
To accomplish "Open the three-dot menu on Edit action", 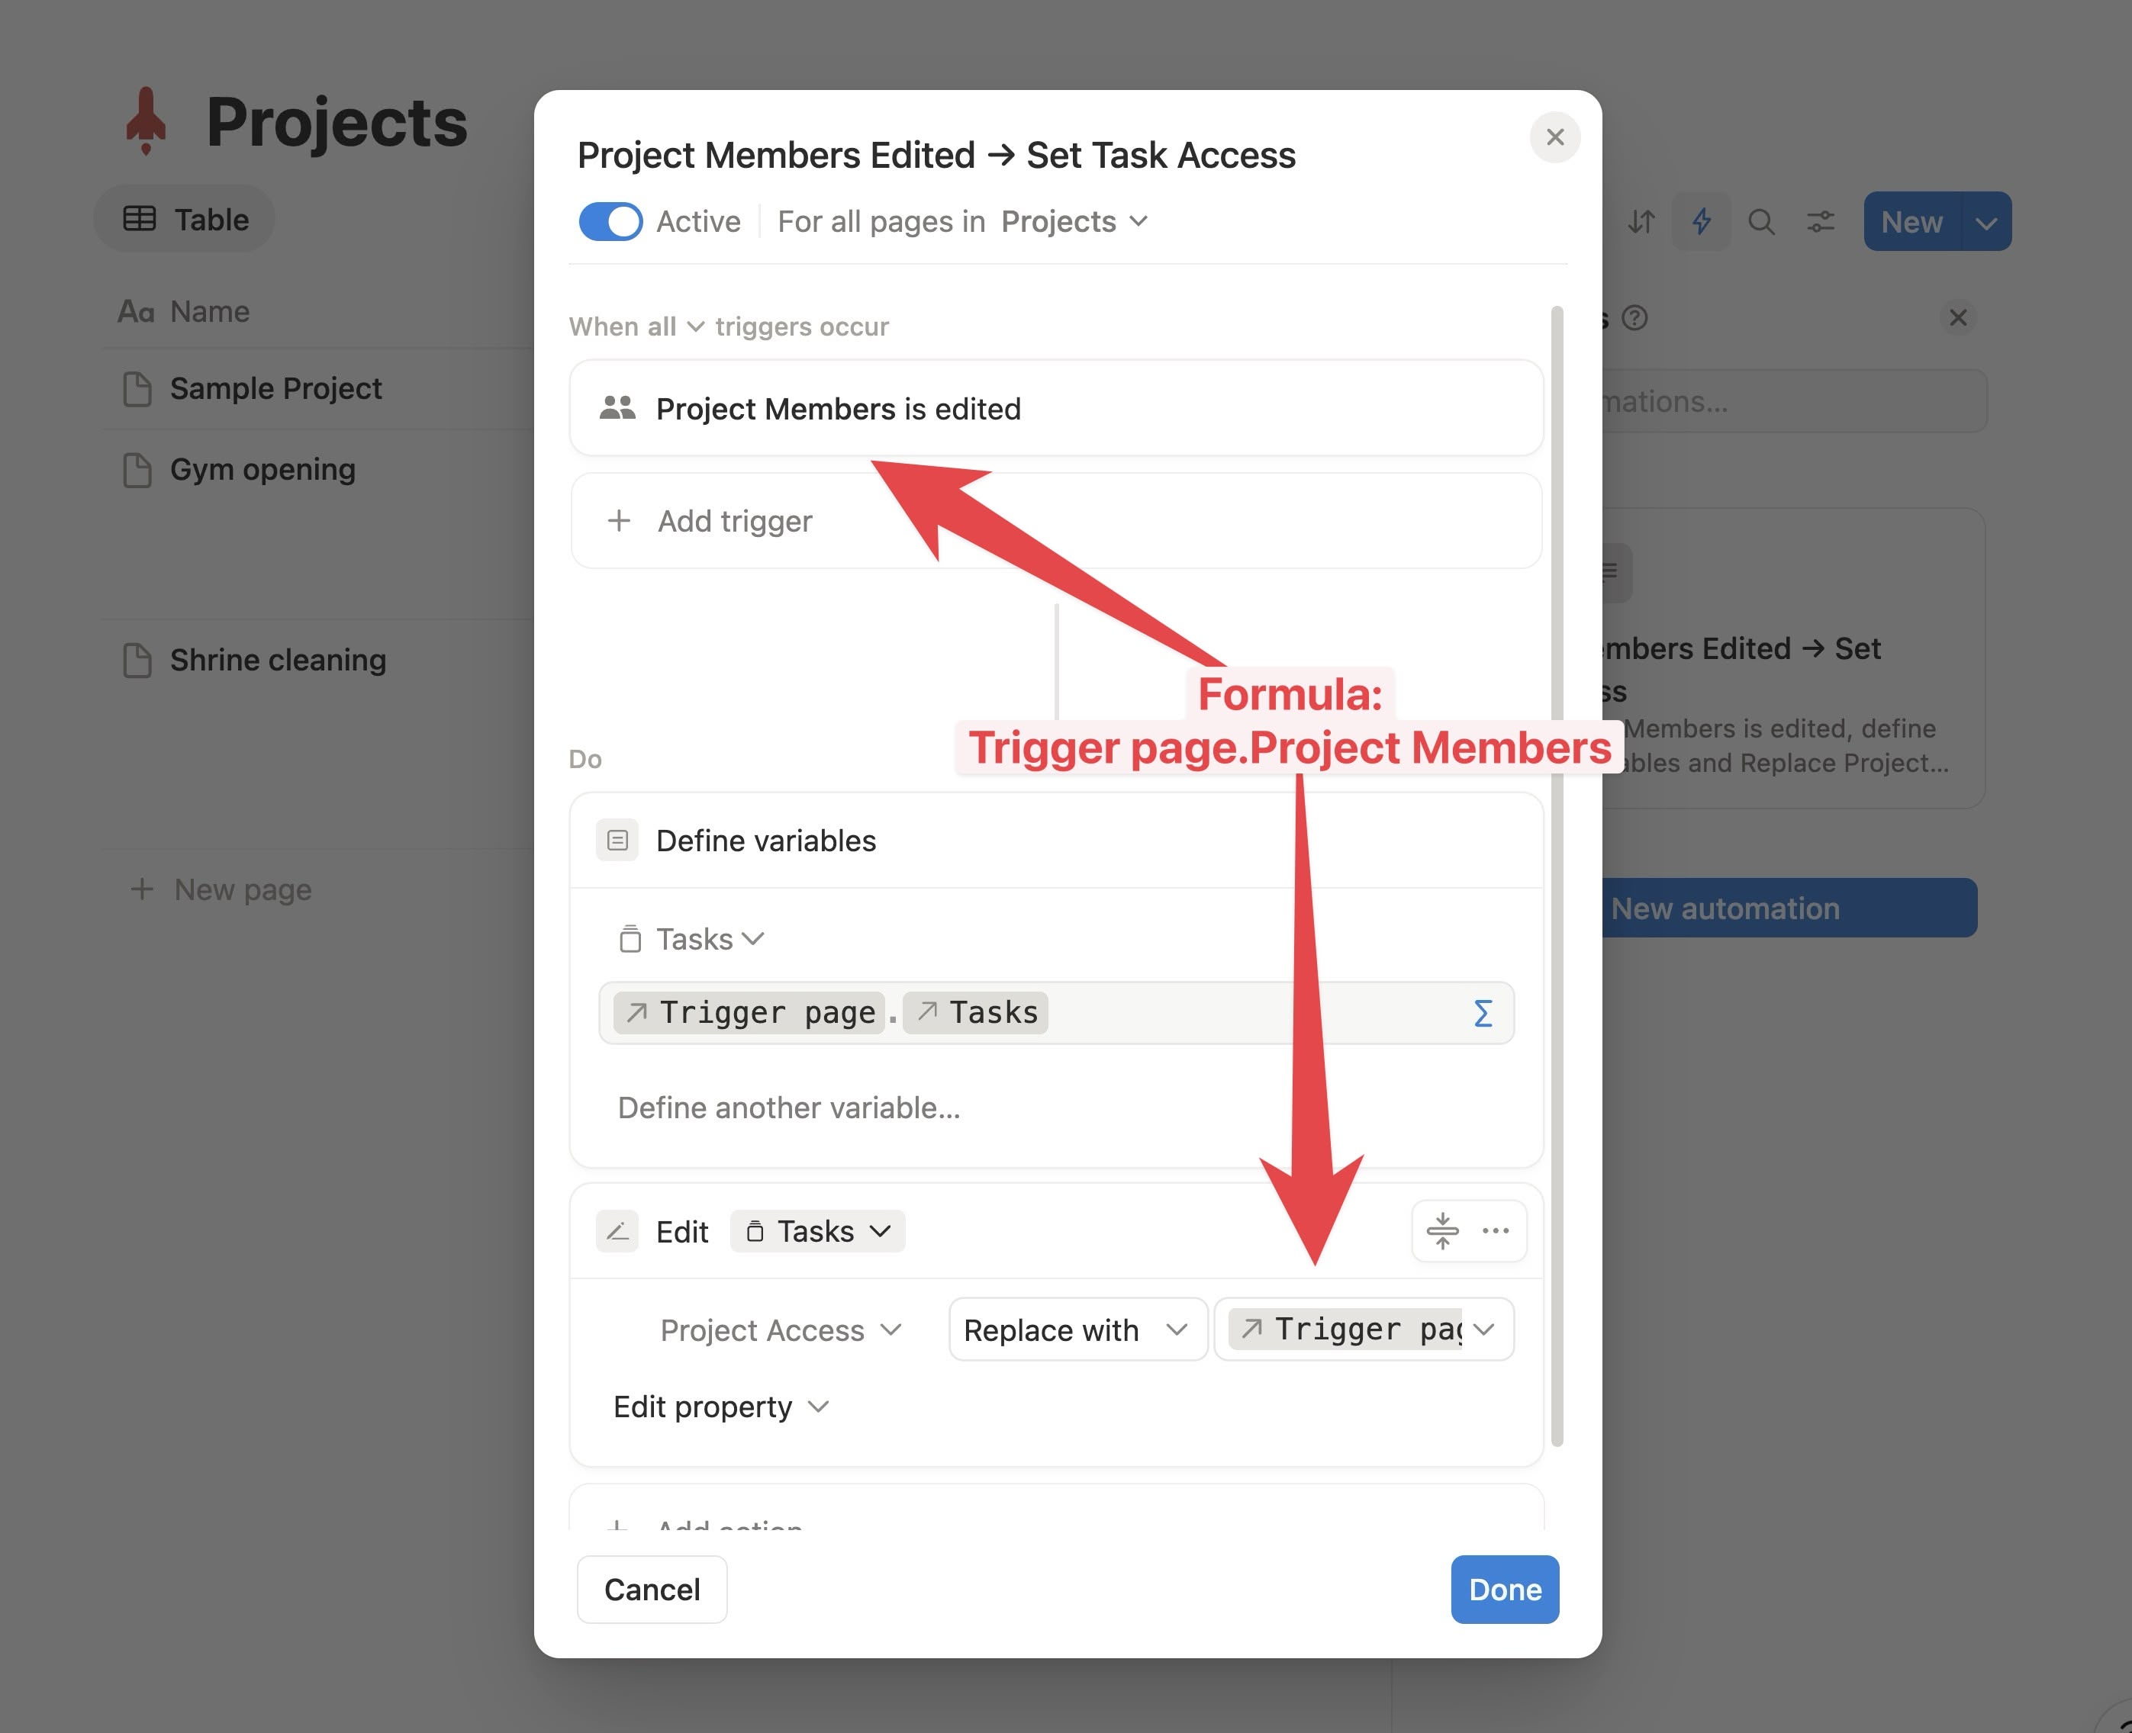I will point(1495,1230).
